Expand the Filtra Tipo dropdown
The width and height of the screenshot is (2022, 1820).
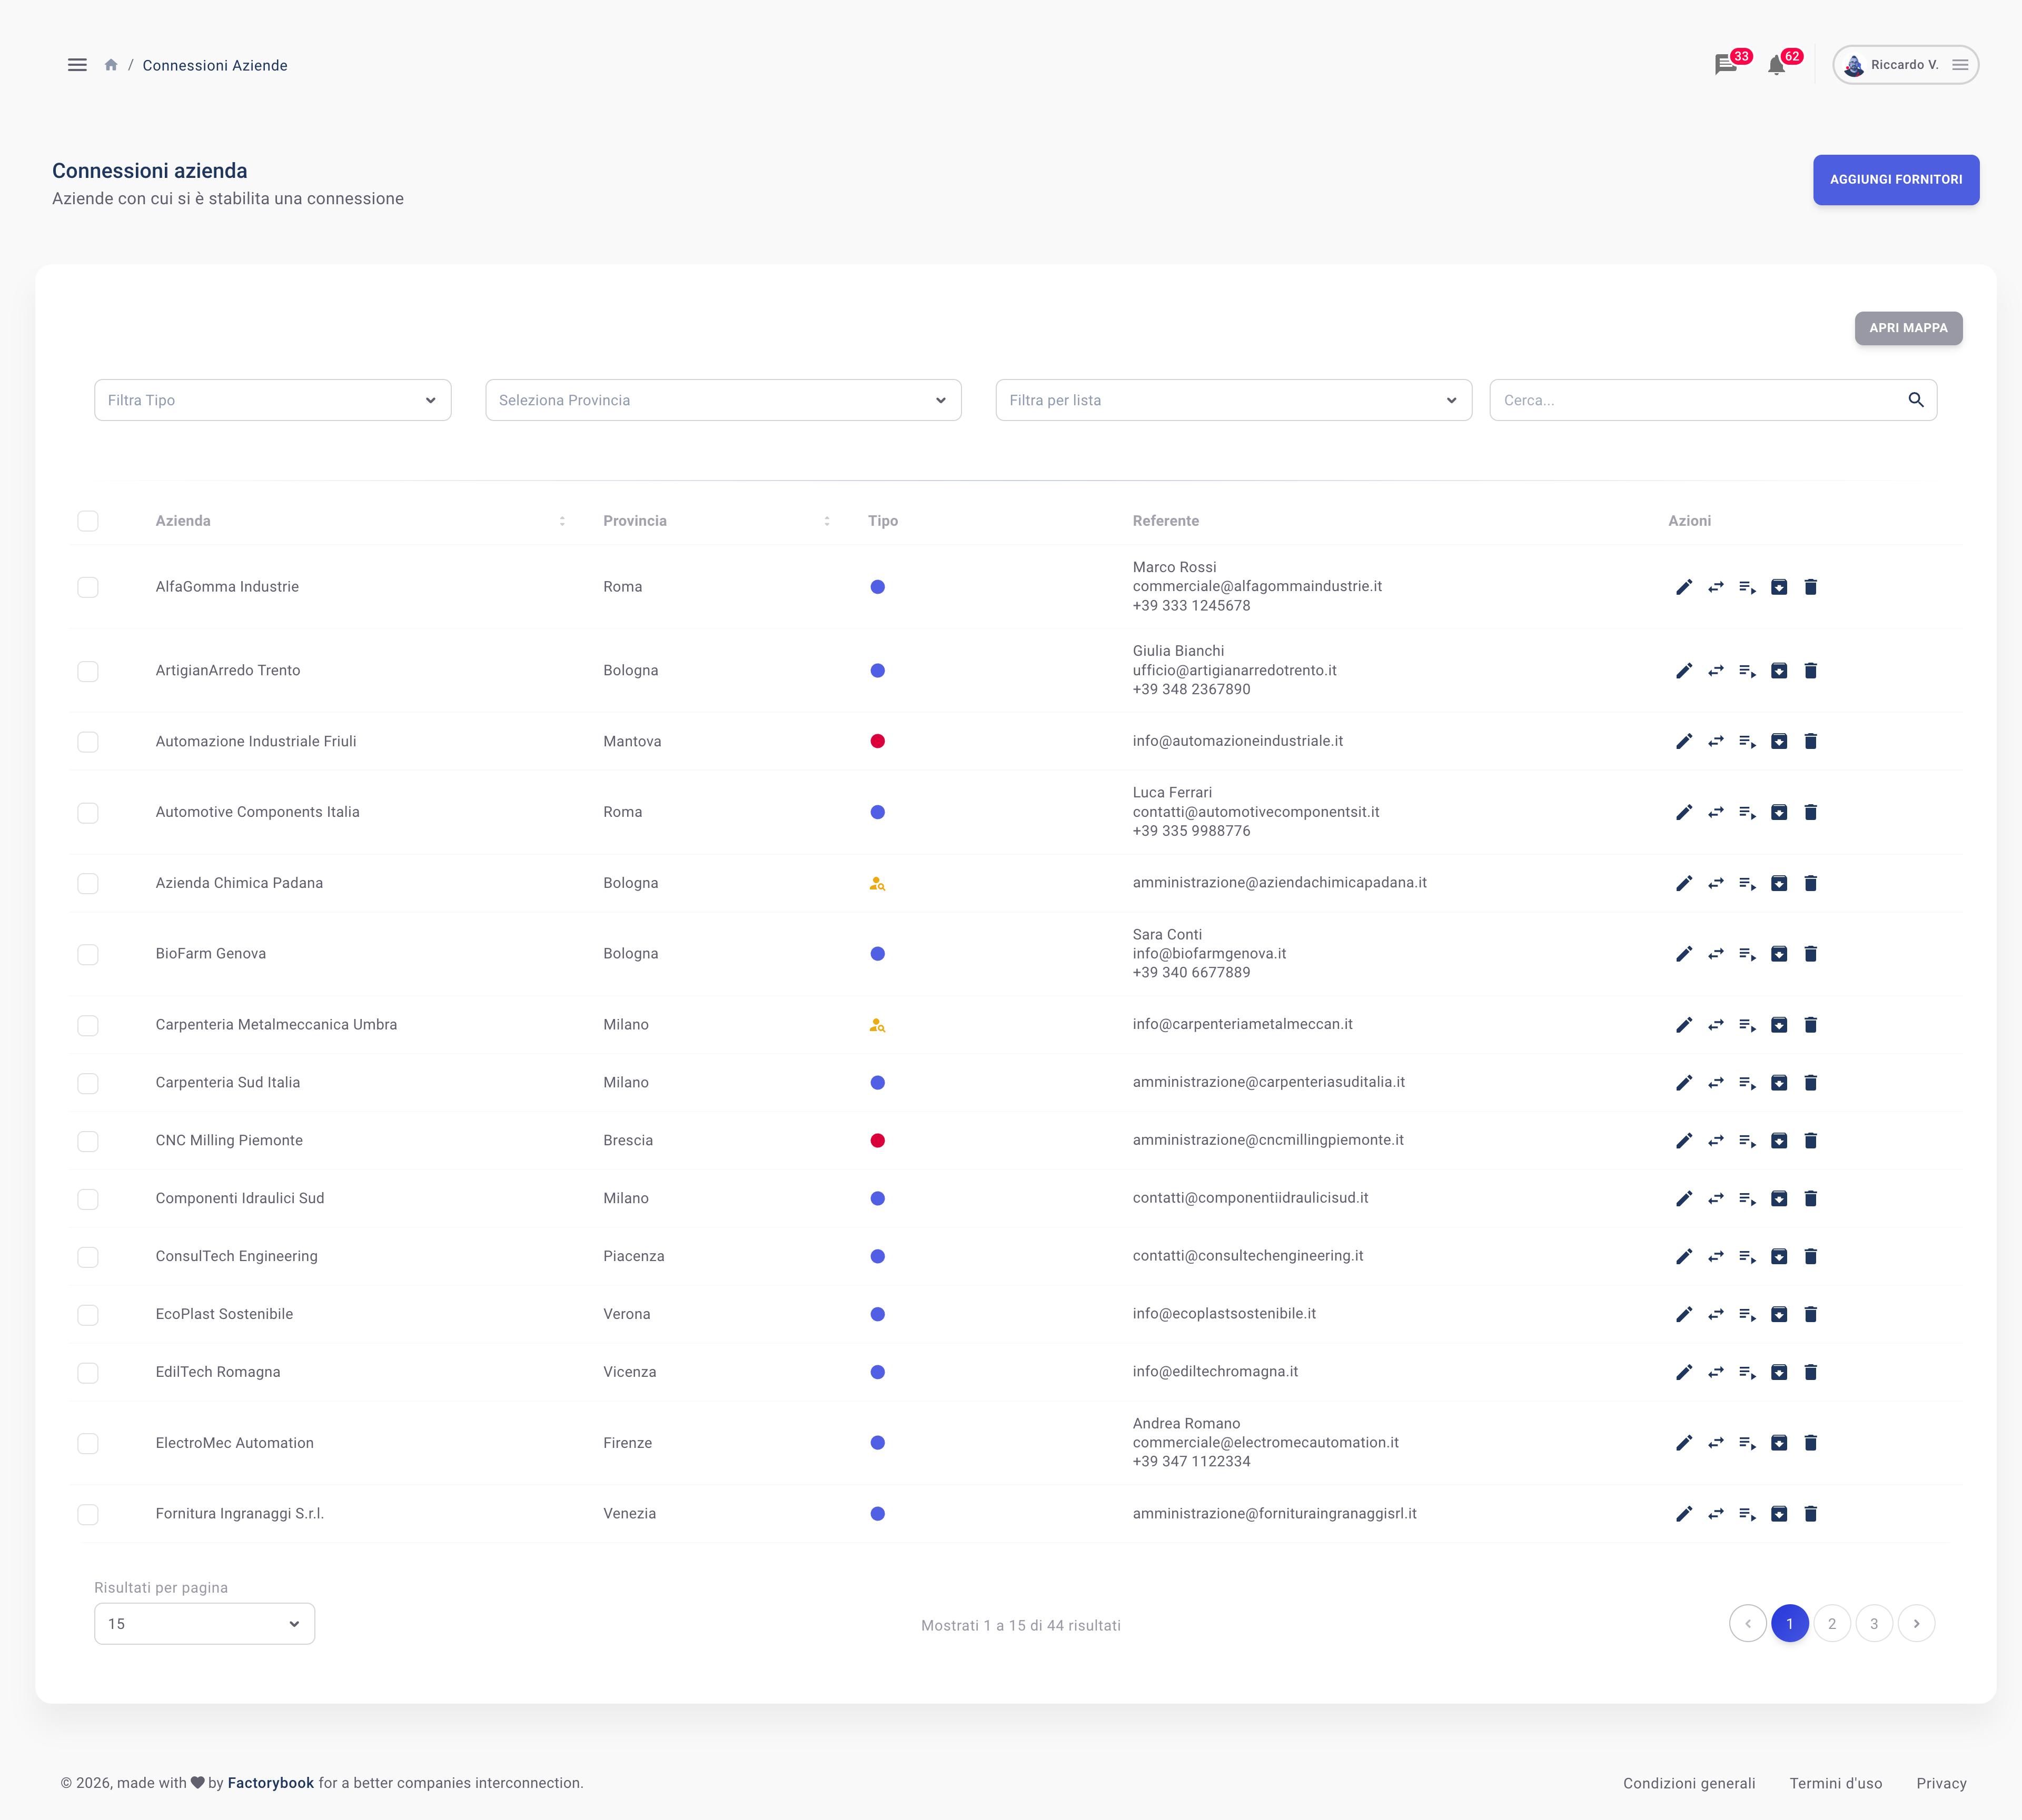272,400
